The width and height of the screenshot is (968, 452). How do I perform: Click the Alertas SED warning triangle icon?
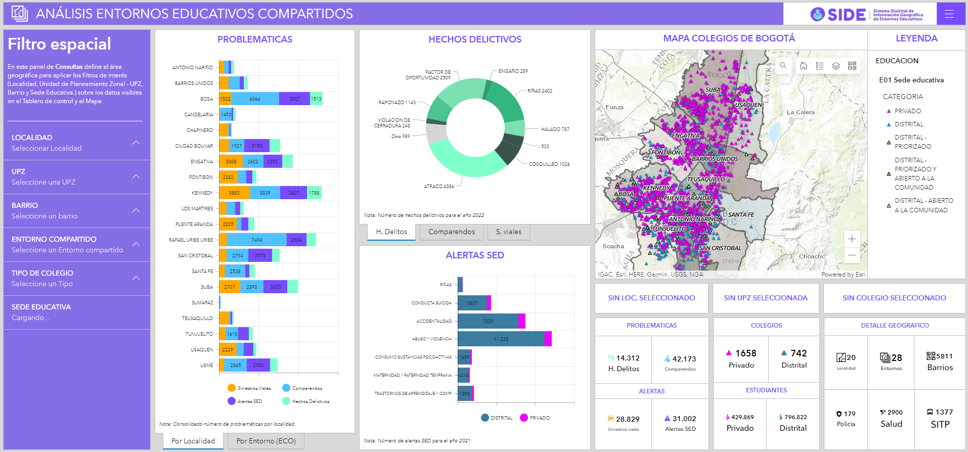(x=668, y=419)
